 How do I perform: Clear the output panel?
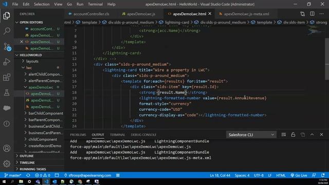(283, 135)
